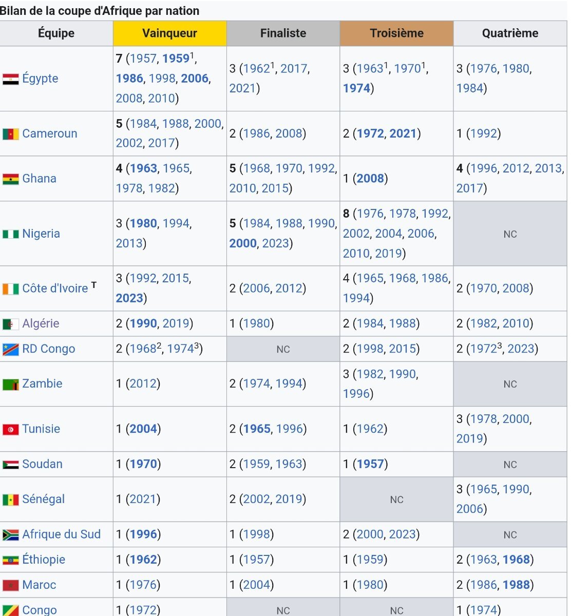Click the gold Vainqueur column header
The width and height of the screenshot is (571, 616).
pyautogui.click(x=170, y=33)
